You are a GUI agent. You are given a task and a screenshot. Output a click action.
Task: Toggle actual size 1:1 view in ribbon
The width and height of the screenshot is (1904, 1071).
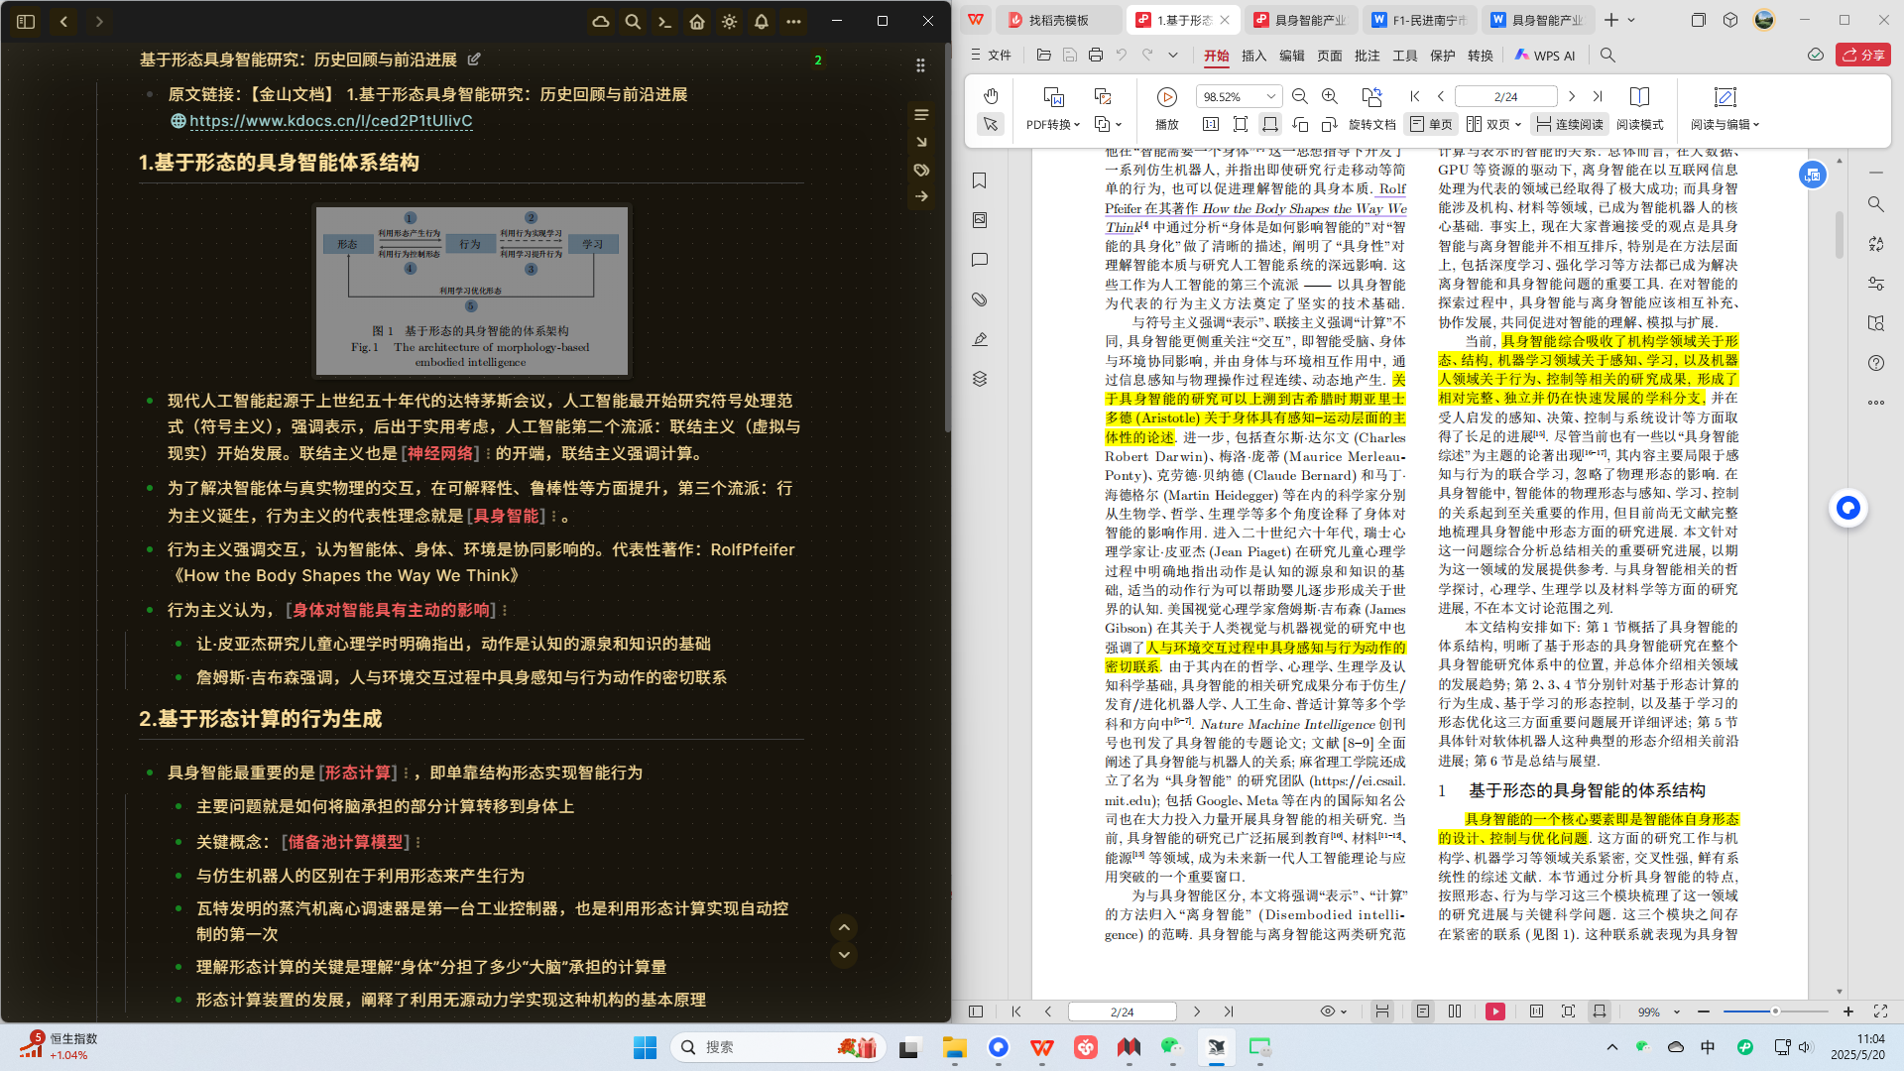pyautogui.click(x=1211, y=124)
